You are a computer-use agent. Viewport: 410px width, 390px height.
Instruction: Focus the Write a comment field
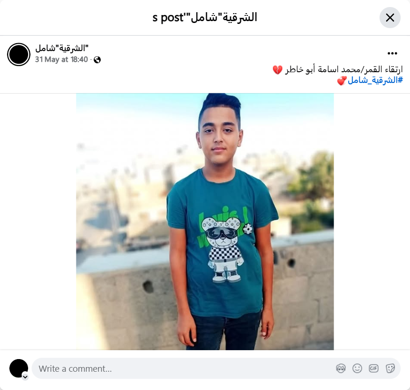tap(183, 368)
